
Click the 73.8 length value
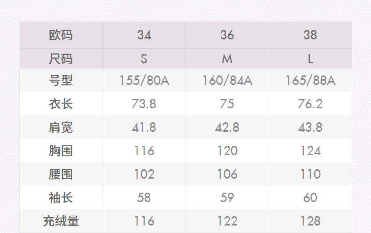pos(144,104)
